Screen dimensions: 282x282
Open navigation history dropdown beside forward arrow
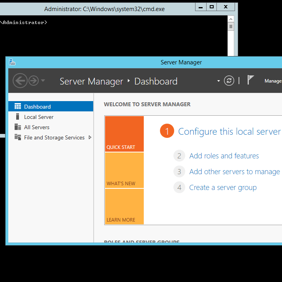pyautogui.click(x=43, y=81)
